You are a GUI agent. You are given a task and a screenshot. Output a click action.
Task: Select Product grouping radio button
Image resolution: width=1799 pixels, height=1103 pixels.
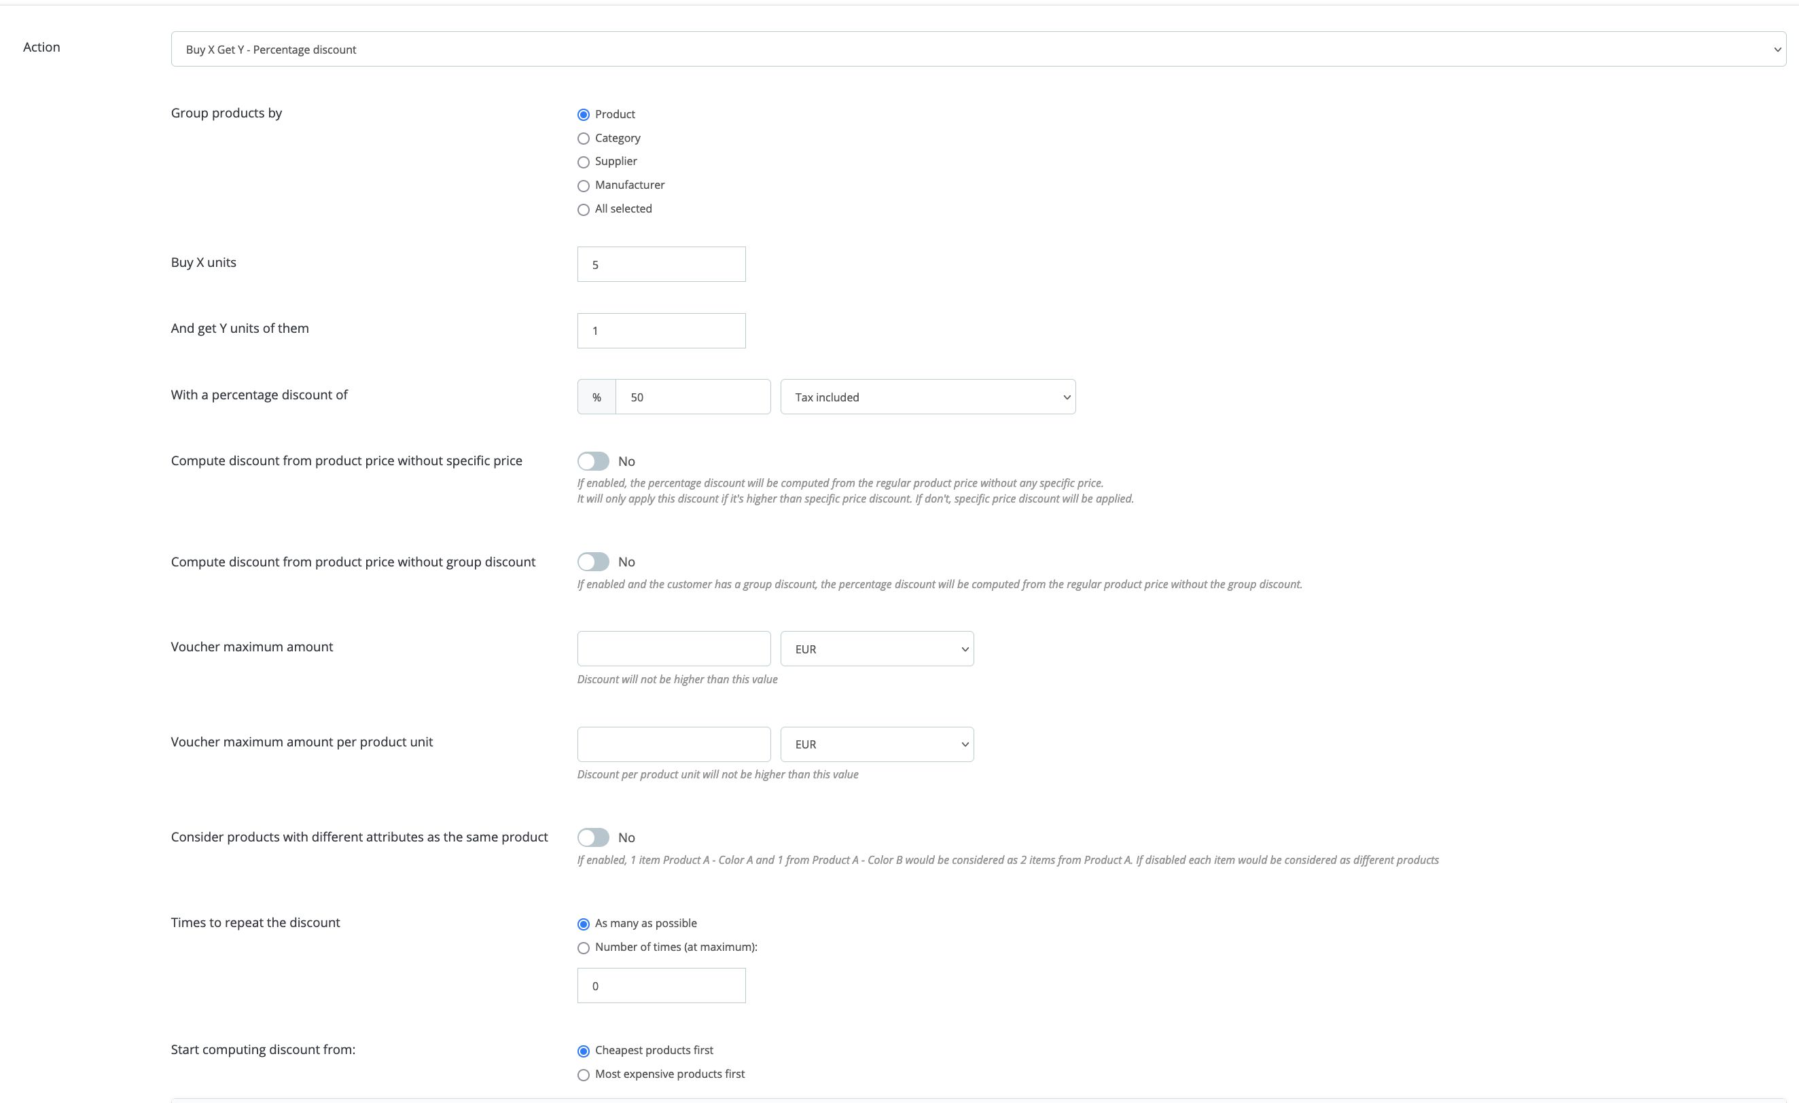pos(584,115)
